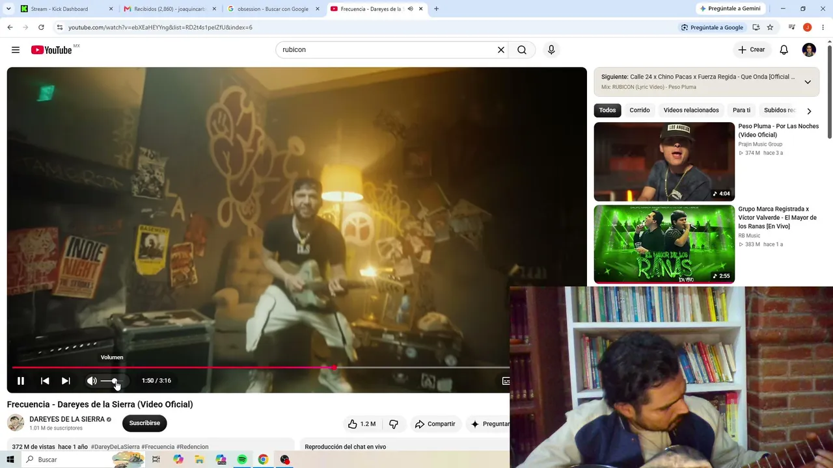The height and width of the screenshot is (468, 833).
Task: Click the #DareyDeLaSierra hashtag
Action: pos(115,447)
